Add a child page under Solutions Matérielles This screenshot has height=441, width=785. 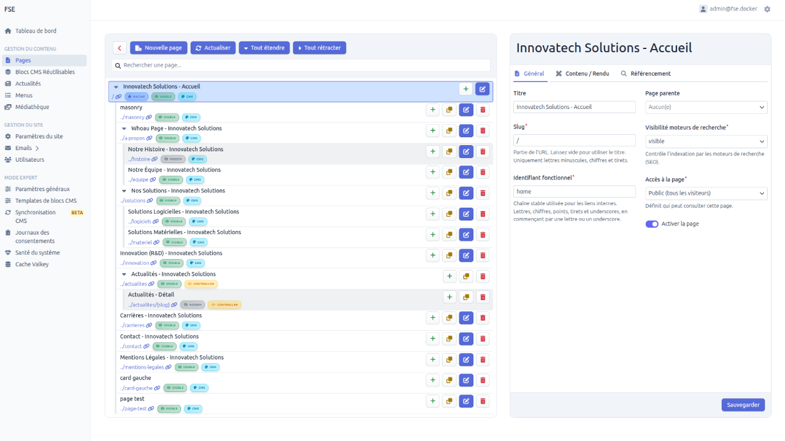click(433, 235)
